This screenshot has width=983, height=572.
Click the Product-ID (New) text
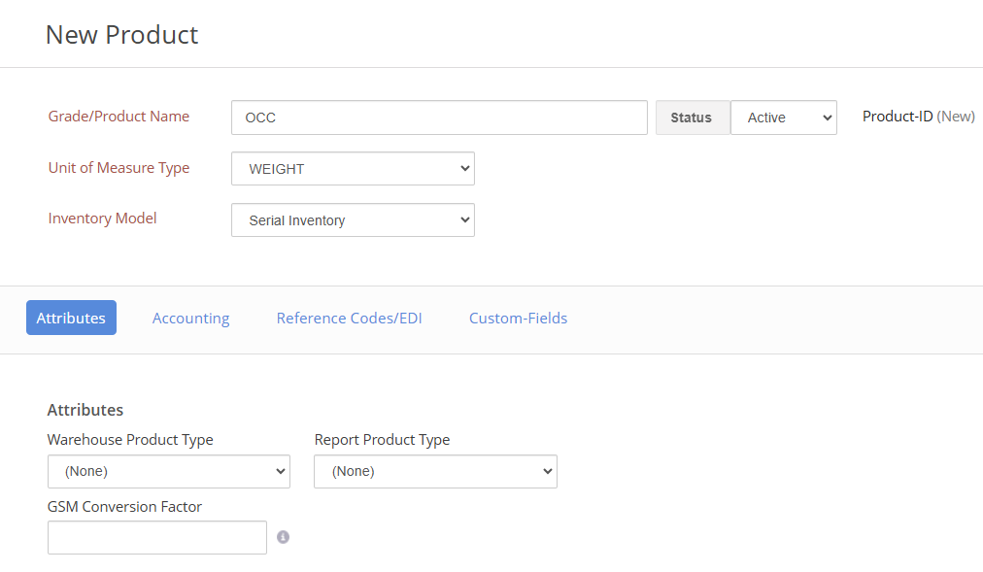(x=918, y=117)
